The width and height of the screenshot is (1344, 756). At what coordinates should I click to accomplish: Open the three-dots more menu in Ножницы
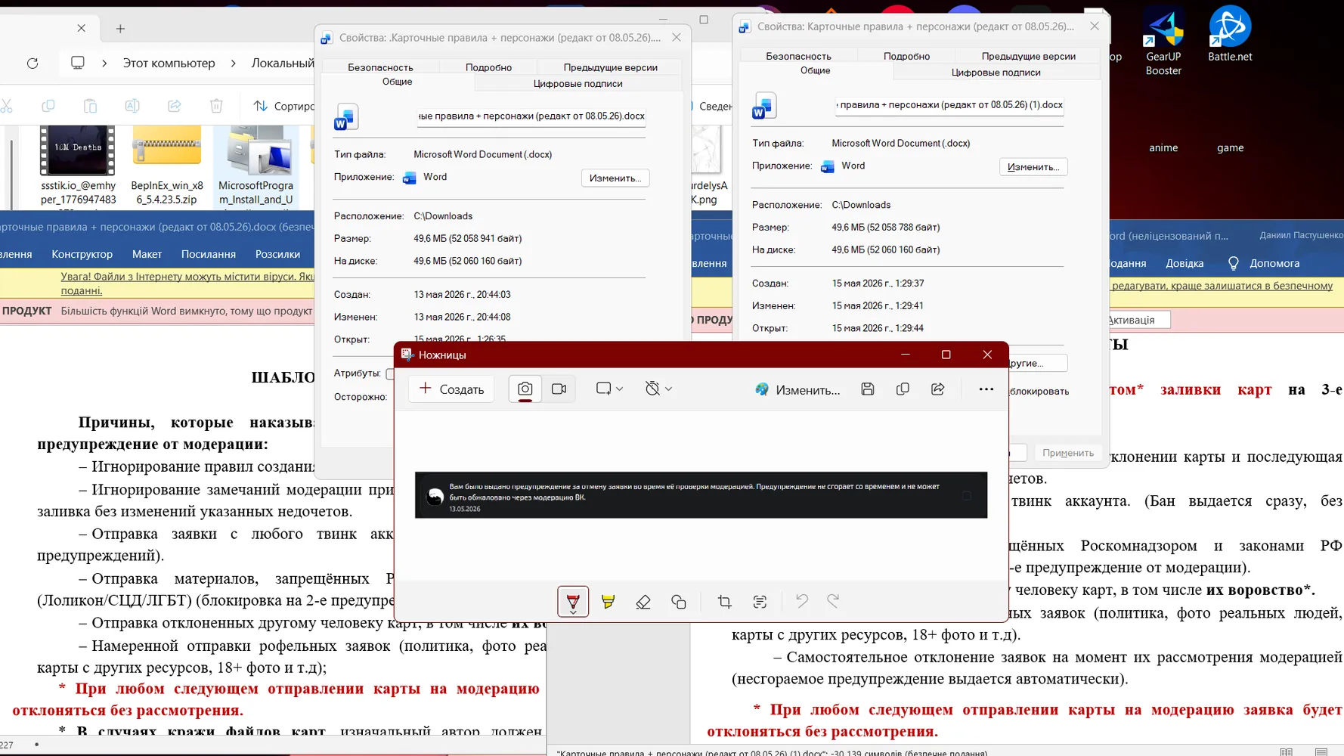[x=986, y=389]
